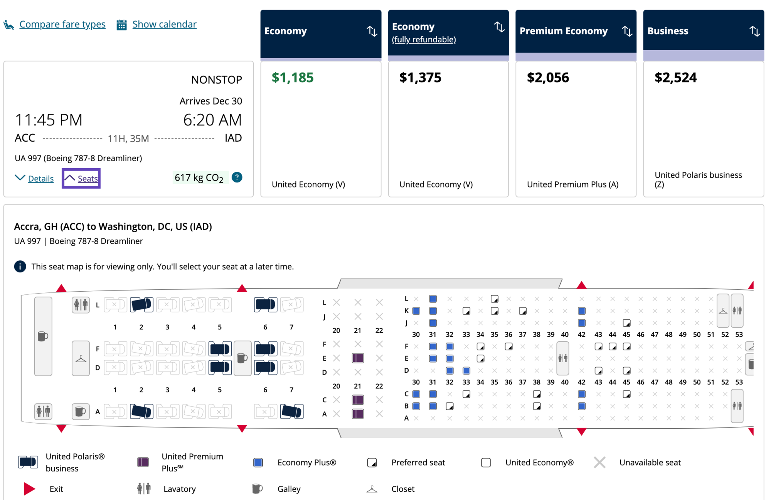Click the fully refundable link
Image resolution: width=771 pixels, height=500 pixels.
424,39
